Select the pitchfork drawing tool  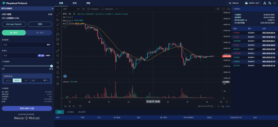(x=58, y=20)
